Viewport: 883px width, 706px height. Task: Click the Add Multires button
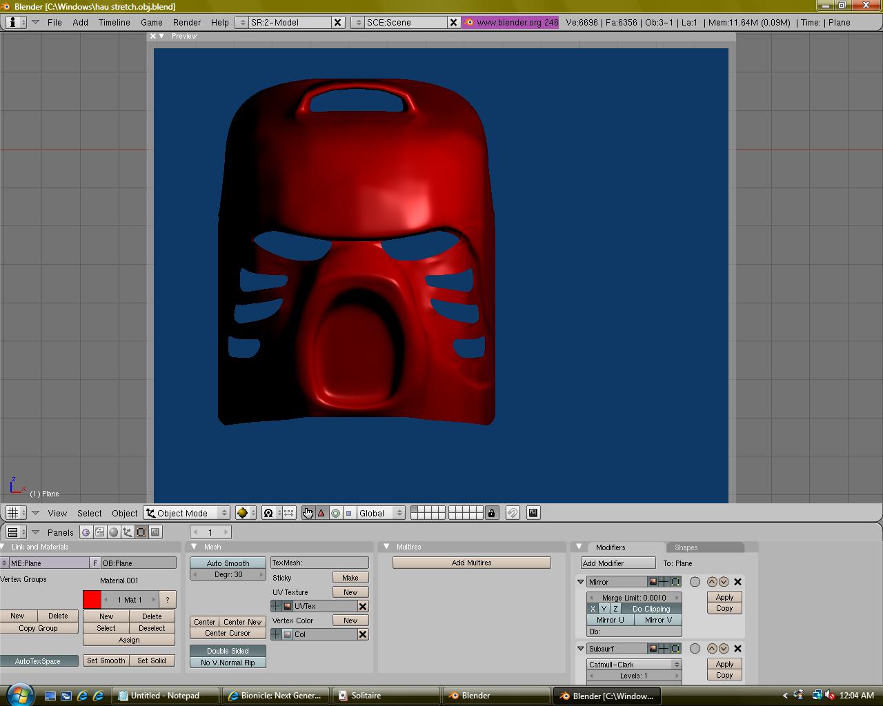coord(472,563)
